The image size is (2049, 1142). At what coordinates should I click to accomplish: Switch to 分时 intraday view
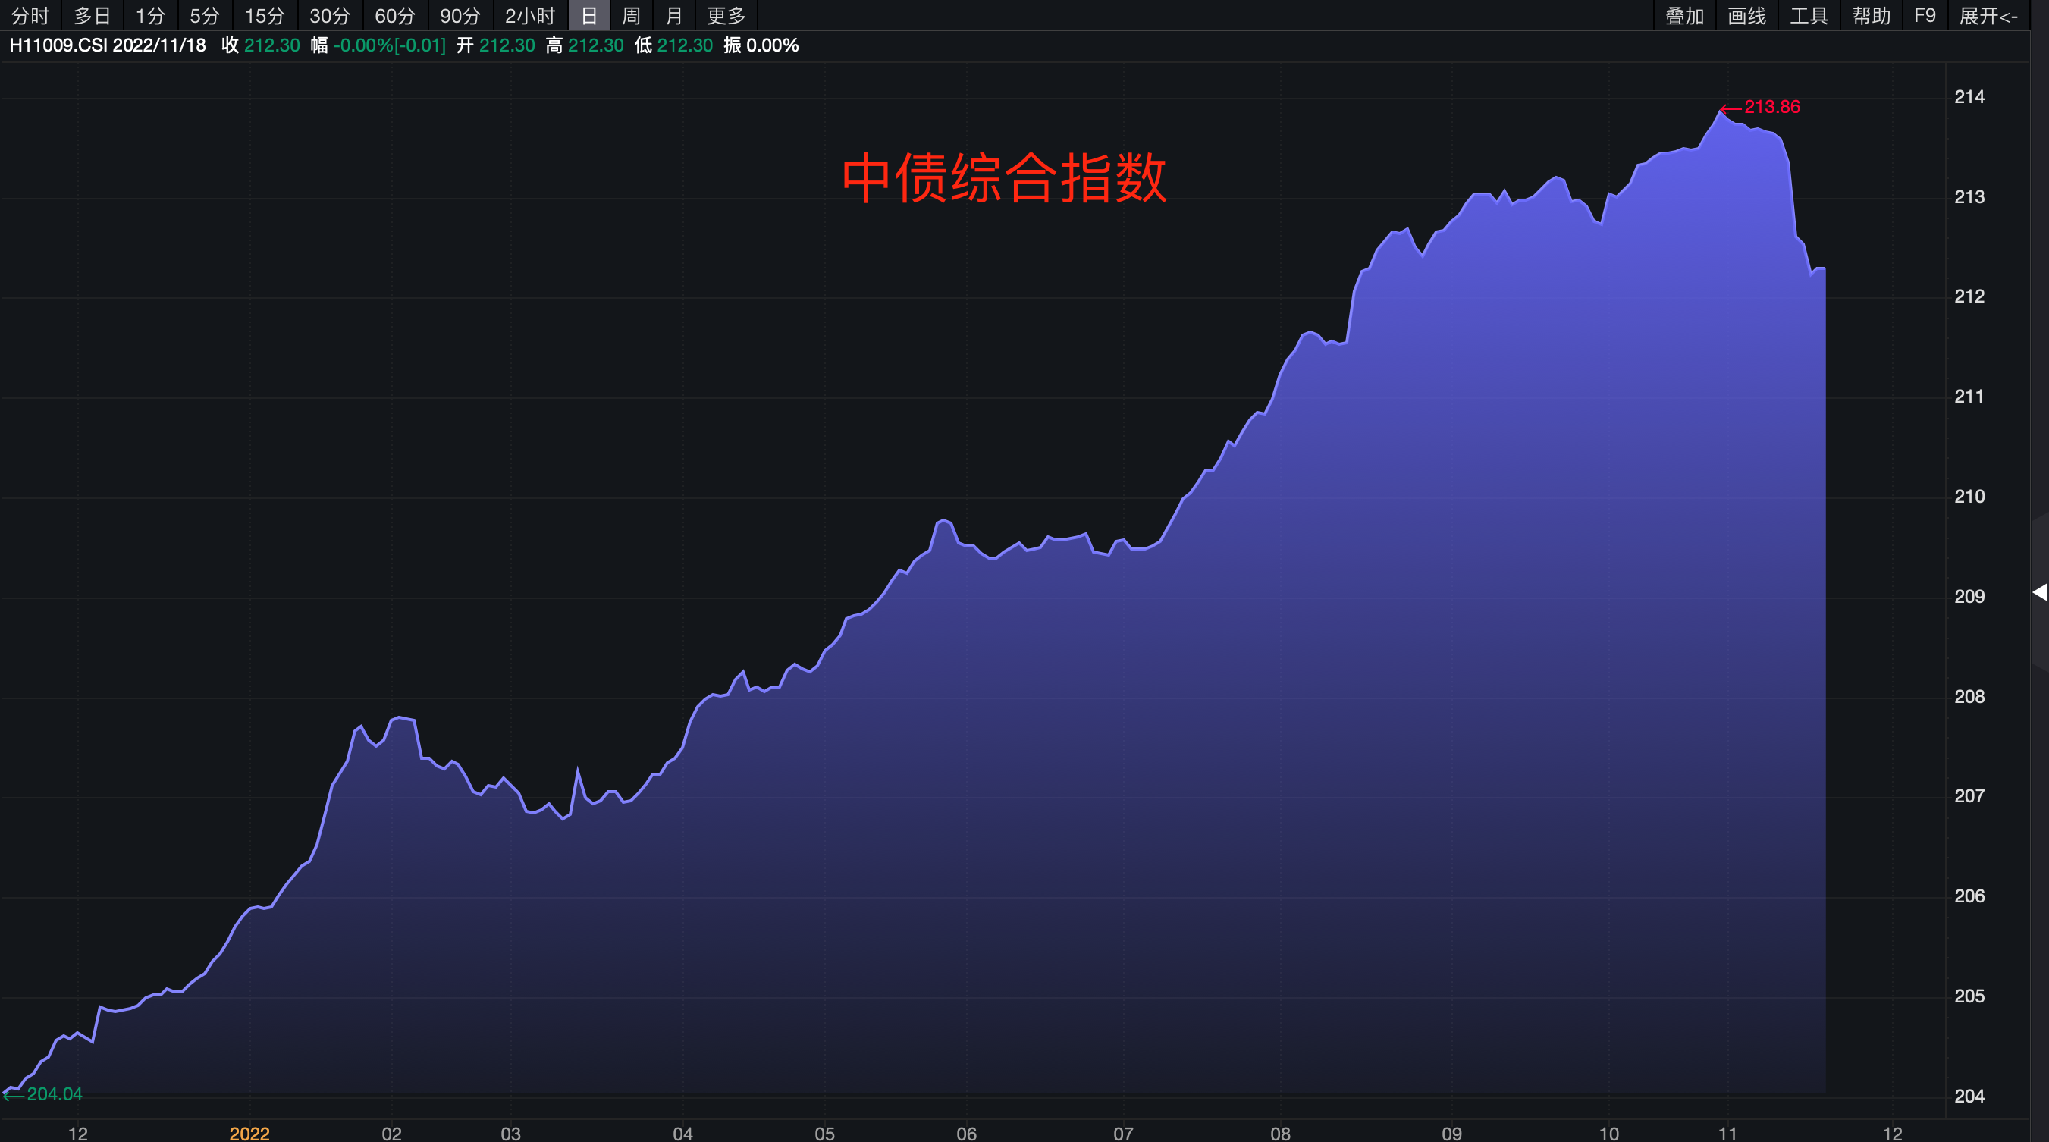tap(30, 15)
